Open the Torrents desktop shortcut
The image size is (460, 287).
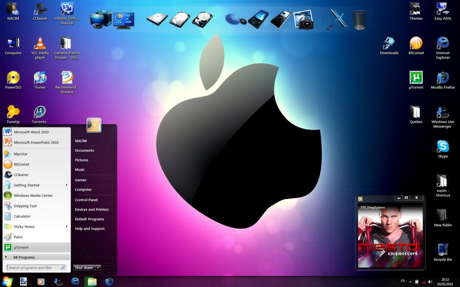coord(40,114)
